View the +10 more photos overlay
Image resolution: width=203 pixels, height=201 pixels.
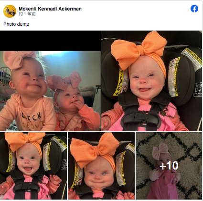coord(169,166)
